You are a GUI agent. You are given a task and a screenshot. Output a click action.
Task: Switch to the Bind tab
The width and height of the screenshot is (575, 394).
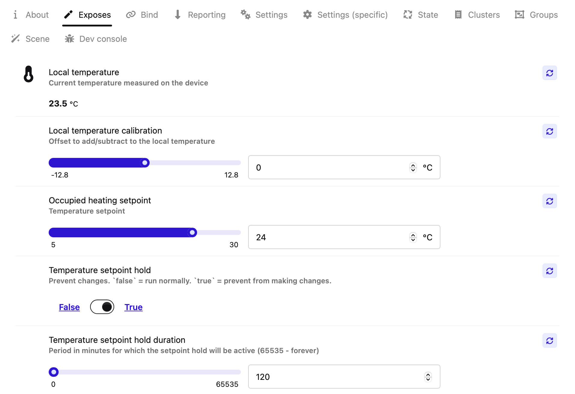tap(142, 15)
